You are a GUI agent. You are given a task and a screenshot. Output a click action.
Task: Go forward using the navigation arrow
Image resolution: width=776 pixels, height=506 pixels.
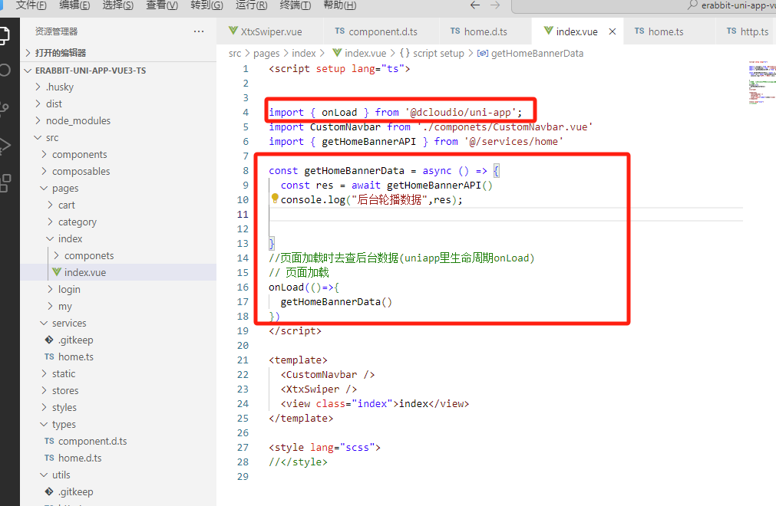point(495,5)
